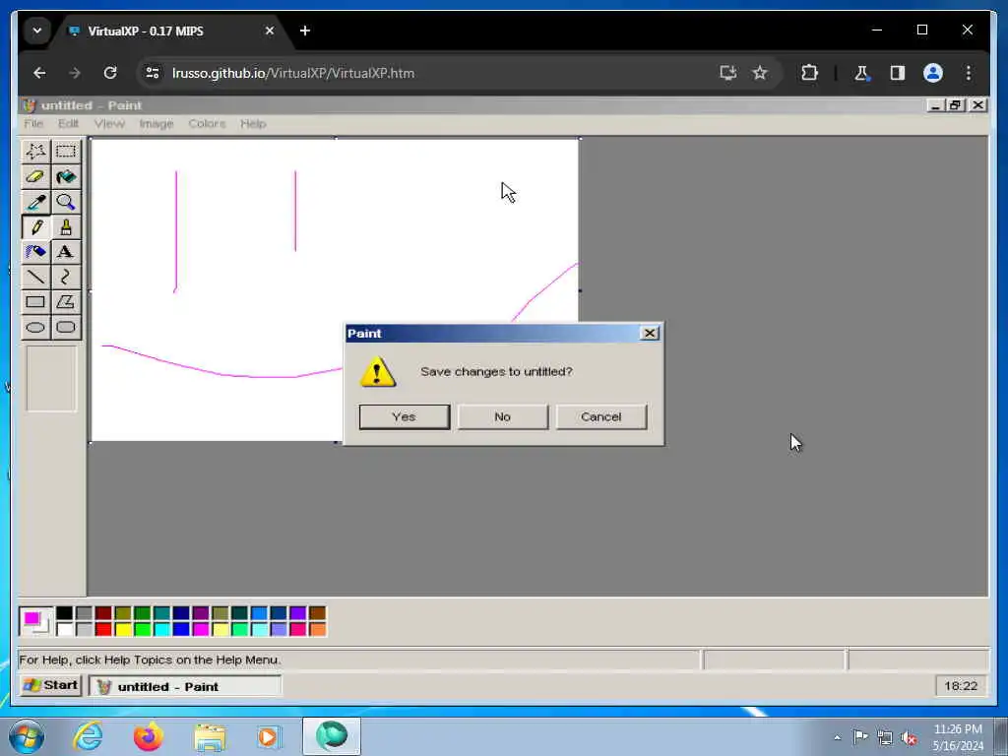The width and height of the screenshot is (1008, 756).
Task: Pick the bright green color swatch
Action: point(142,629)
